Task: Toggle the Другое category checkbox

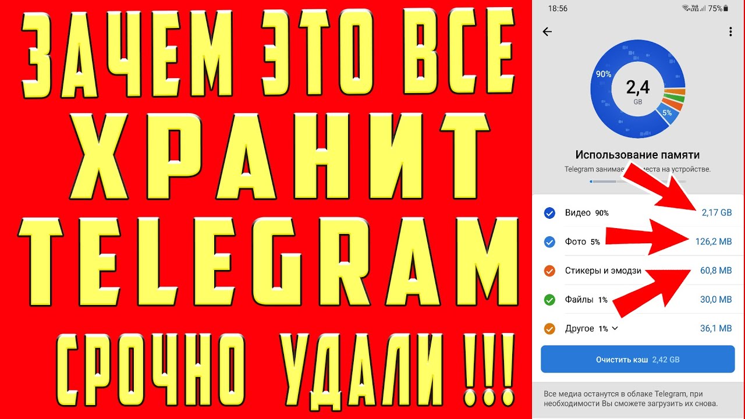Action: click(x=549, y=329)
